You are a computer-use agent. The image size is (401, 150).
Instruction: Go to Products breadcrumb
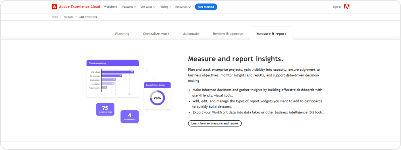click(x=69, y=17)
